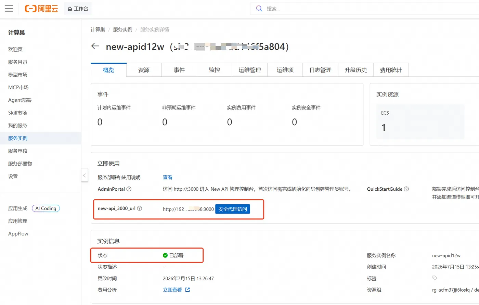The height and width of the screenshot is (305, 479).
Task: Switch to the 运维管理 tab
Action: click(250, 70)
